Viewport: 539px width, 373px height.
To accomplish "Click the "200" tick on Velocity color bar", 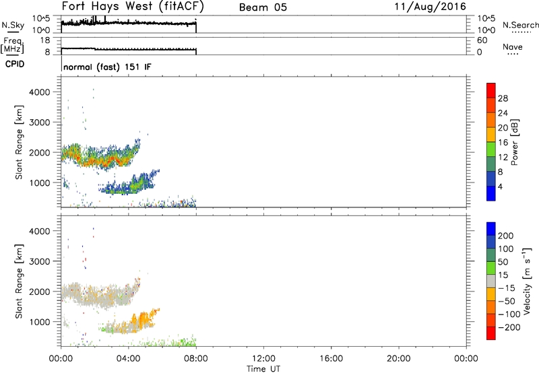I will pos(505,236).
